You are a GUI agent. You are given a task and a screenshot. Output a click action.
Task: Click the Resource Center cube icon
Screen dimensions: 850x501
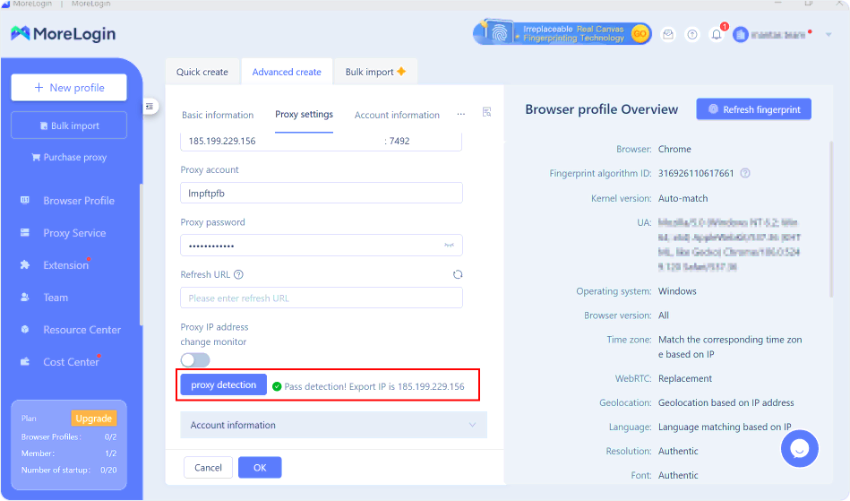coord(25,329)
